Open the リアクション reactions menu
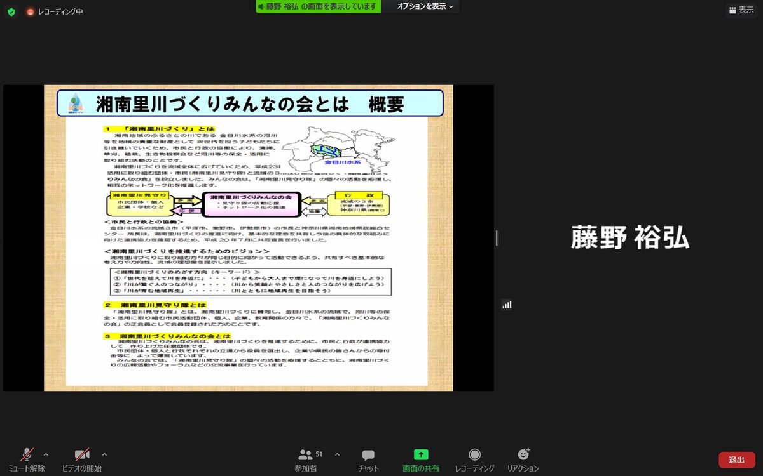763x476 pixels. pyautogui.click(x=523, y=459)
